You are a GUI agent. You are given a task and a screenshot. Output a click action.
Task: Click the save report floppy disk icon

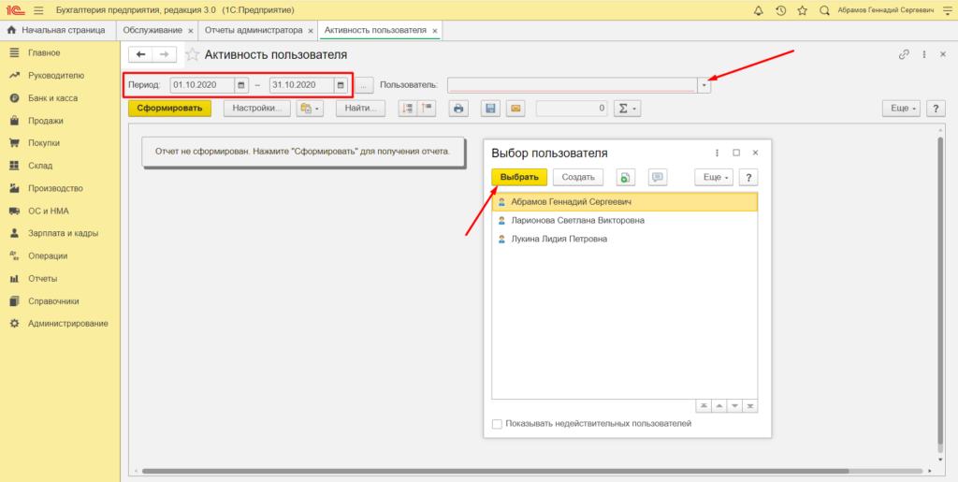[489, 109]
